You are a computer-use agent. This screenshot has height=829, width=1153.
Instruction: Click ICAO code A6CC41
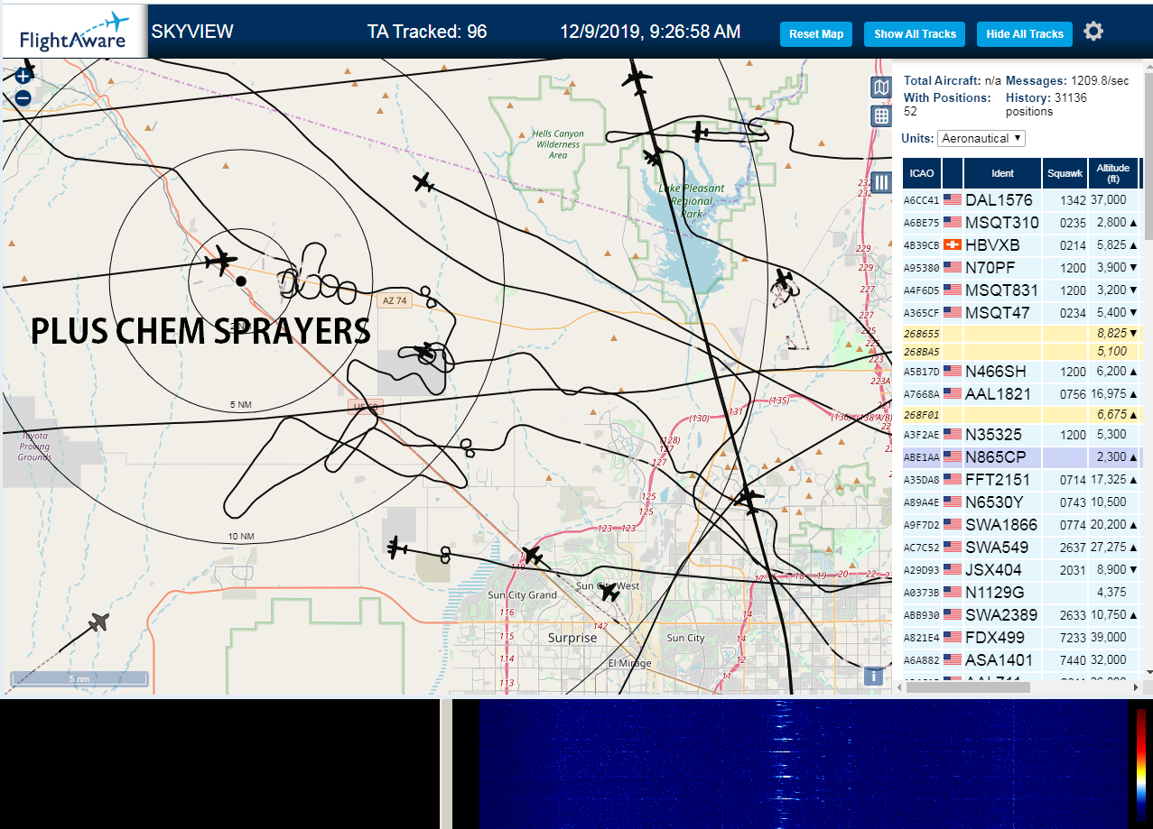coord(922,200)
